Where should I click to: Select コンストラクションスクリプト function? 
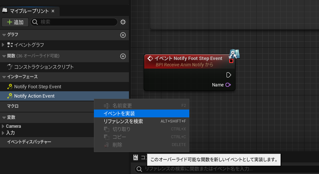(64, 67)
